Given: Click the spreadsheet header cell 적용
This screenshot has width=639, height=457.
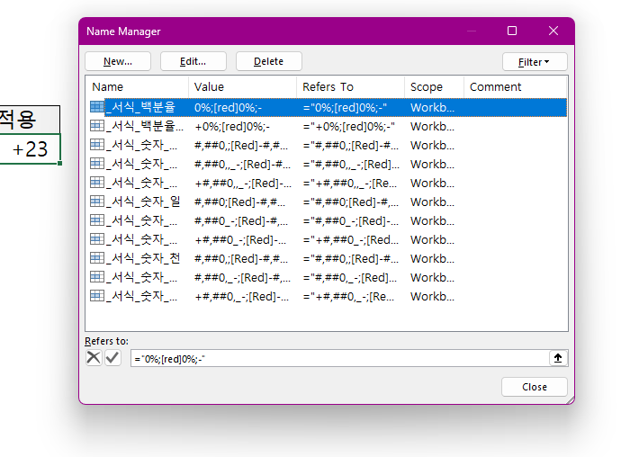Looking at the screenshot, I should point(30,120).
